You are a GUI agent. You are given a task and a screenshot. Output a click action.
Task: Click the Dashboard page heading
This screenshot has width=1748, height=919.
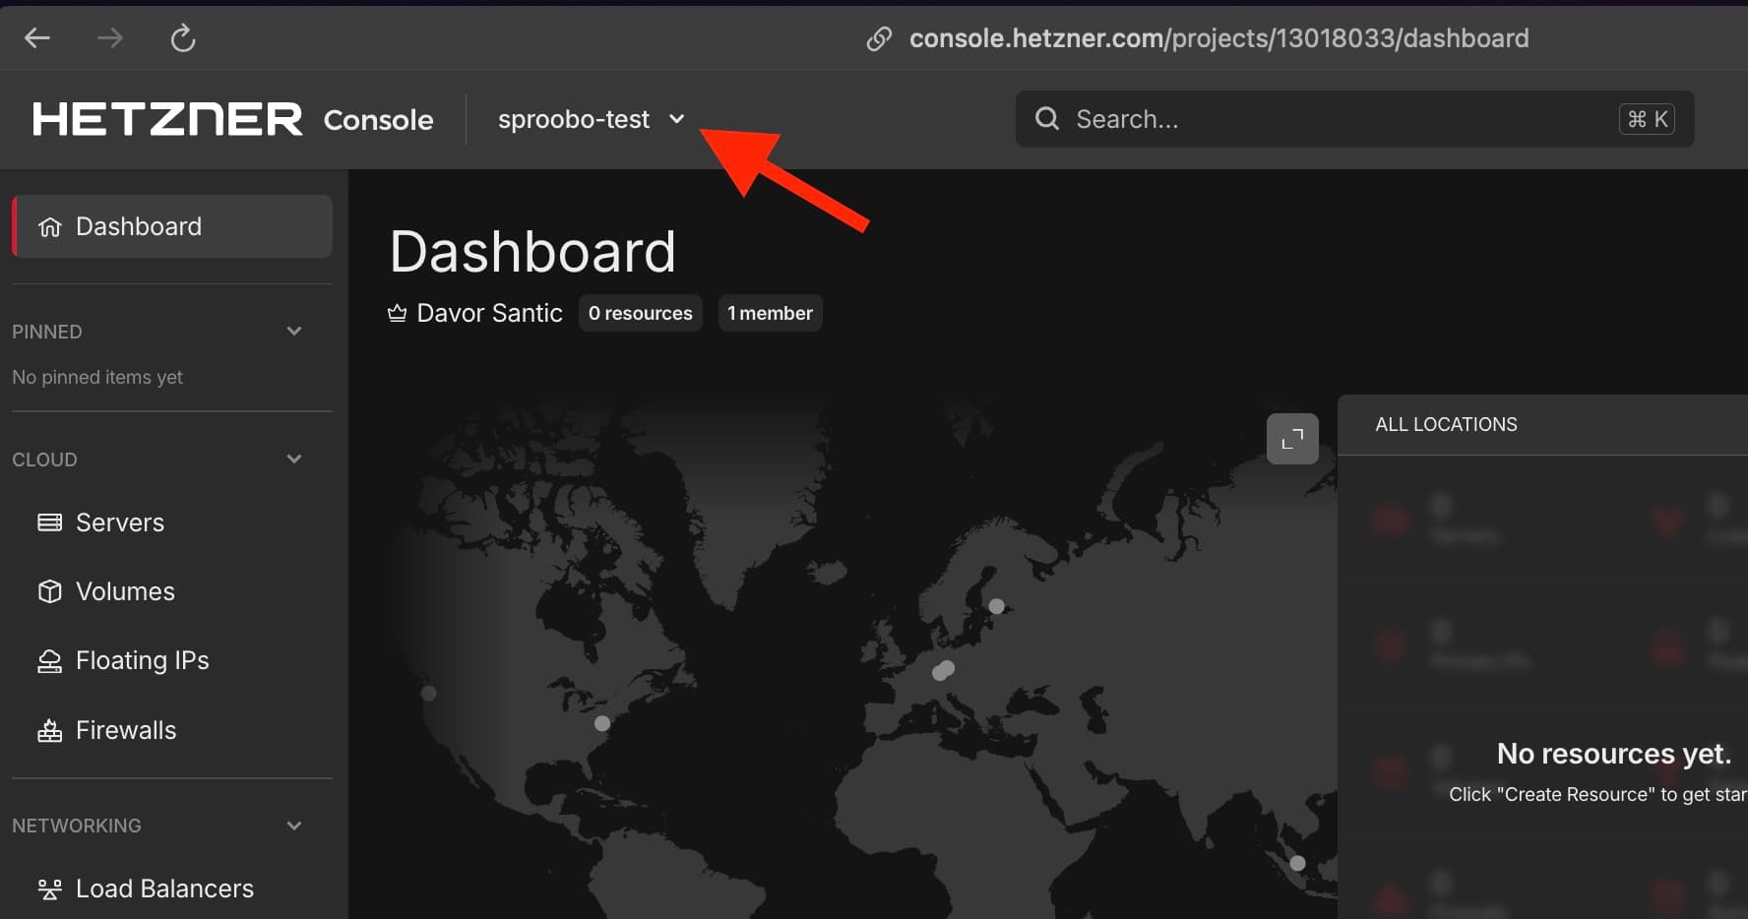532,252
